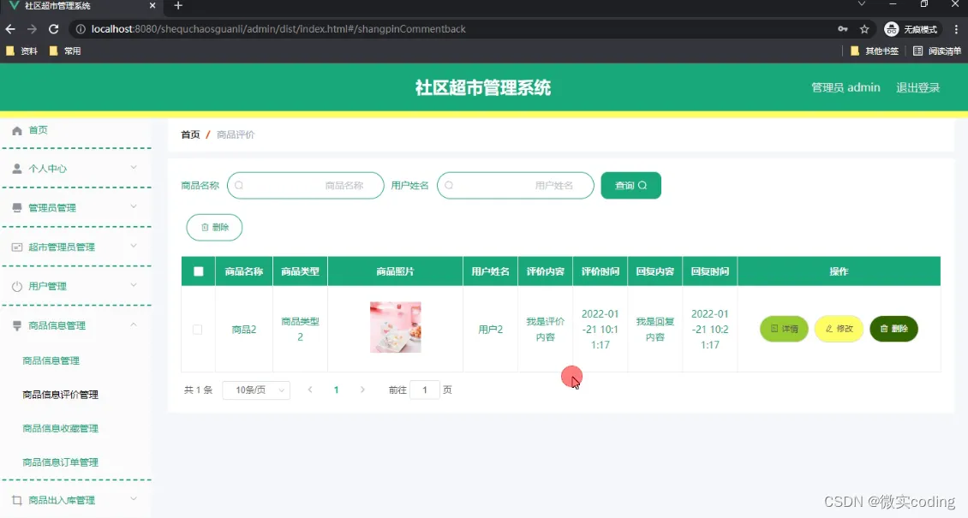968x518 pixels.
Task: Bookmark this page with the star icon
Action: pos(864,29)
